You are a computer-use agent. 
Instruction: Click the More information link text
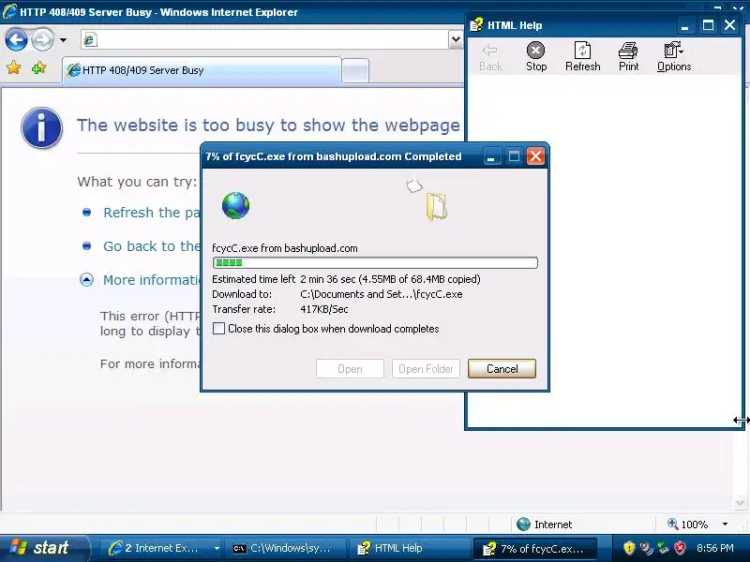pyautogui.click(x=152, y=280)
